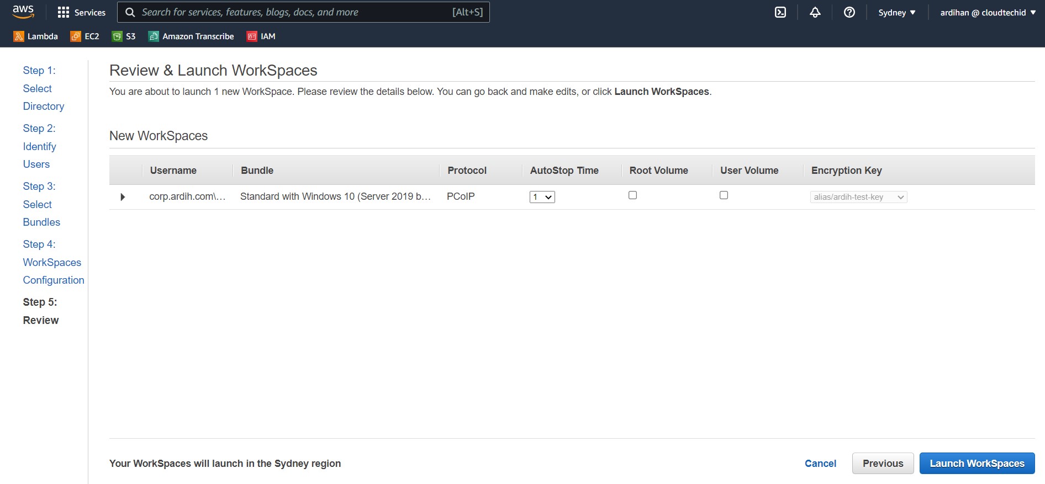Click the Encryption Key column header
1045x484 pixels.
click(x=847, y=171)
